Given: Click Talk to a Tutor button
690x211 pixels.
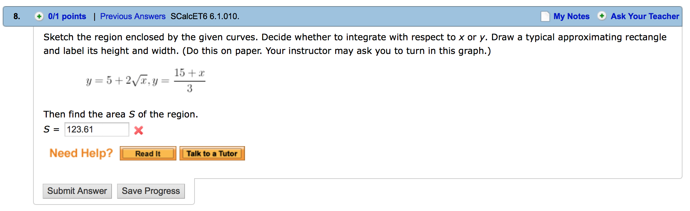Looking at the screenshot, I should [212, 153].
